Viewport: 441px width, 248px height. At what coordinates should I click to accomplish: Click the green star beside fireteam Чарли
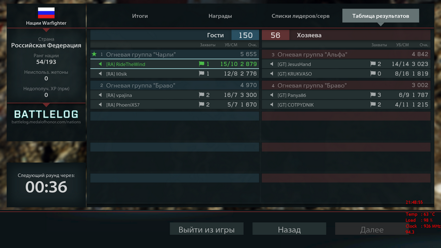[x=94, y=54]
